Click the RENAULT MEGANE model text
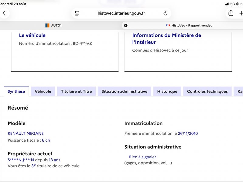 26,133
